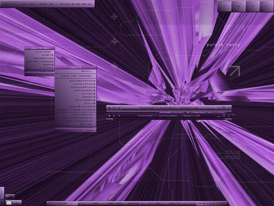274x206 pixels.
Task: Switch to the "D:\XOBLI..." taskbar task
Action: (157, 203)
